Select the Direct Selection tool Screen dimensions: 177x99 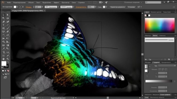(x=7, y=15)
